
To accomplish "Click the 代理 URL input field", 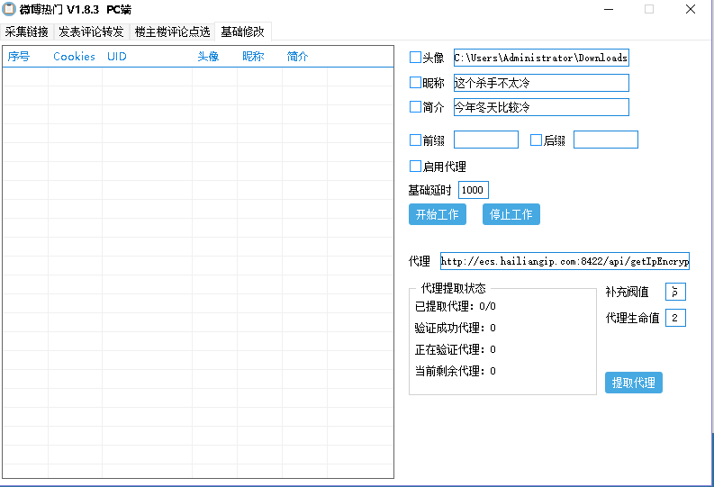I will (x=565, y=262).
